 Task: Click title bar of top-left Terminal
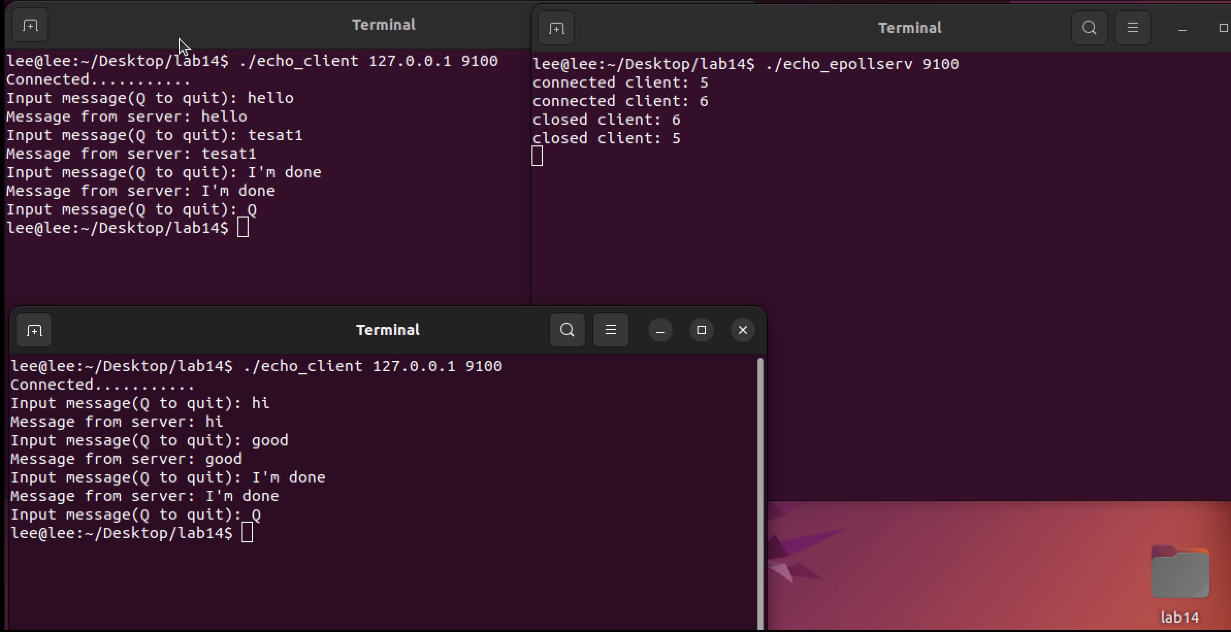pos(383,25)
